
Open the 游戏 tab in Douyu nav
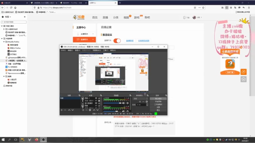[137, 17]
